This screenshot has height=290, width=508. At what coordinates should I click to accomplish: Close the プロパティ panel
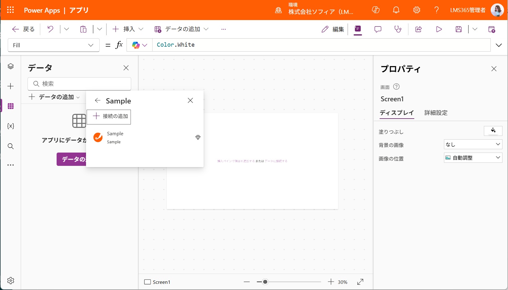494,69
